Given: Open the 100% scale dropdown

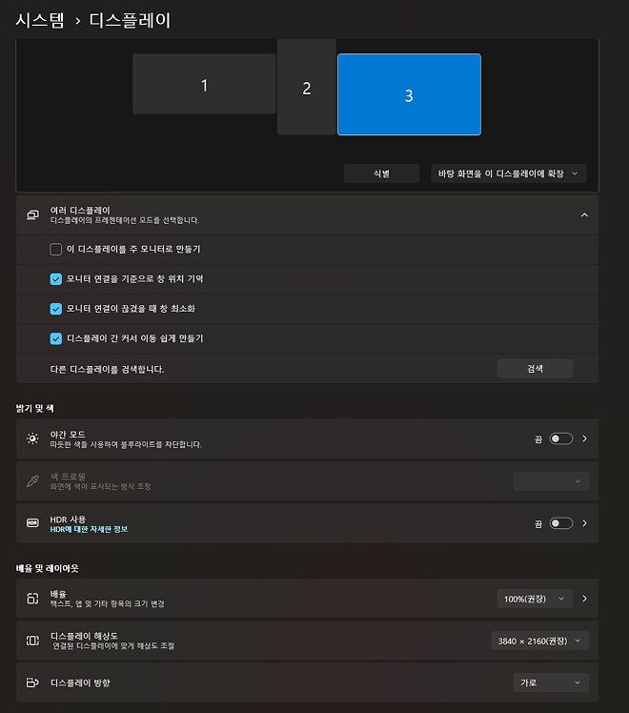Looking at the screenshot, I should 534,599.
